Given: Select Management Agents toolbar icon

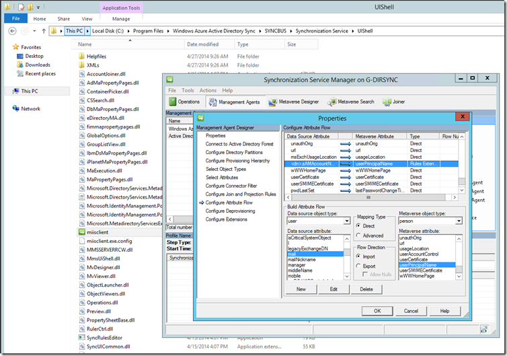Looking at the screenshot, I should (x=212, y=102).
